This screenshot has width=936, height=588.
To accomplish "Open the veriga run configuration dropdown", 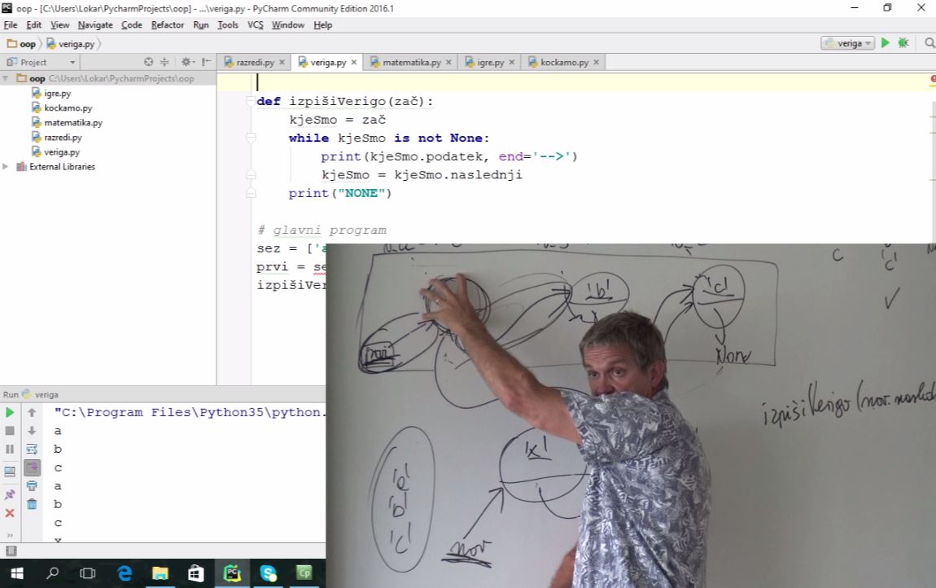I will coord(847,43).
